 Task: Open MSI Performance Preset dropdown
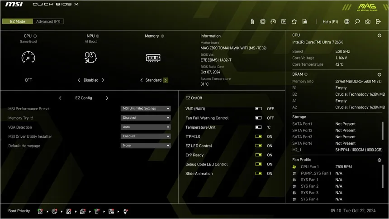point(146,109)
